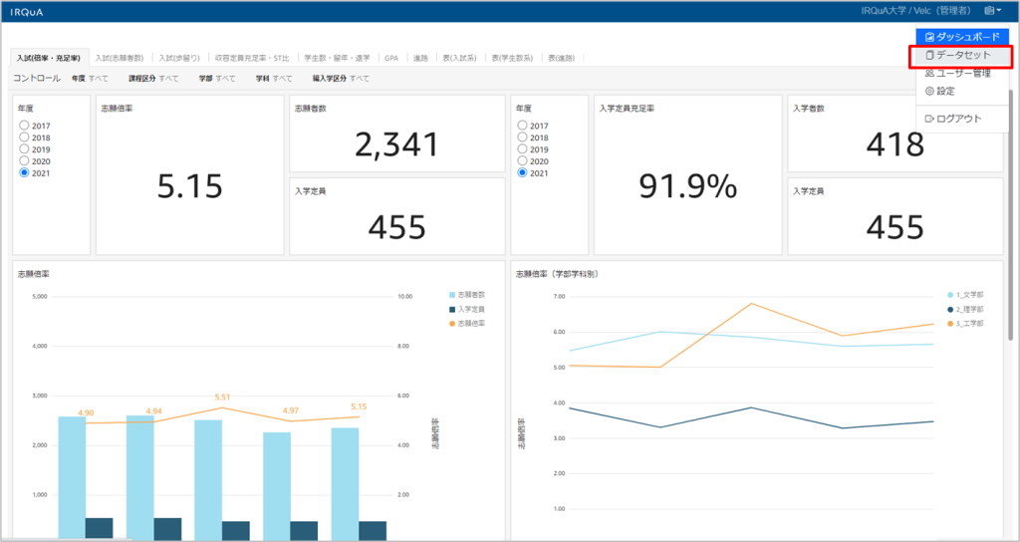
Task: Open the building menu icon in header
Action: pos(992,10)
